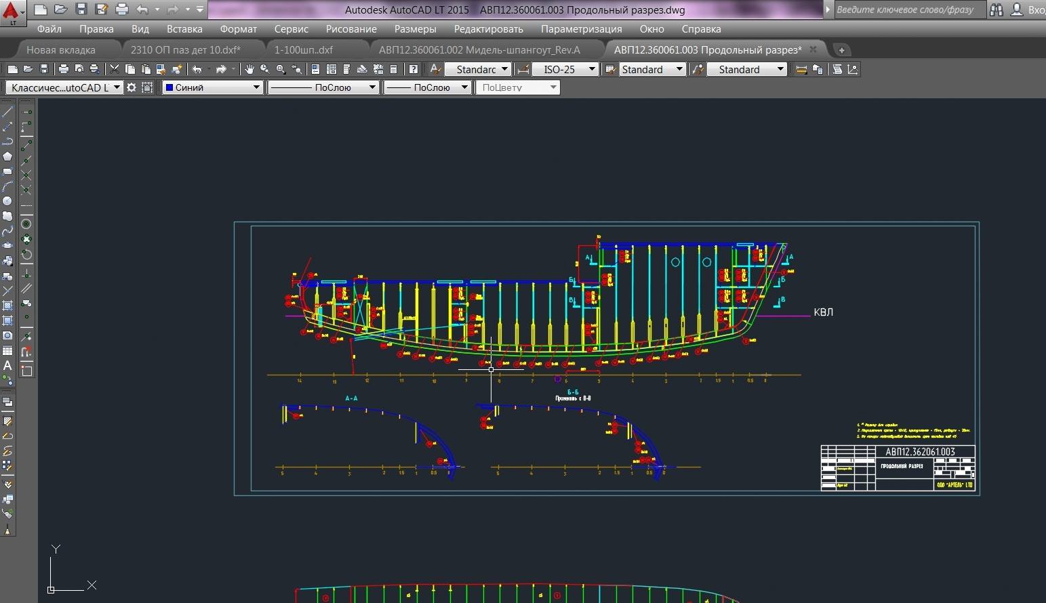Click the Cut scissors icon
The width and height of the screenshot is (1046, 603).
114,69
